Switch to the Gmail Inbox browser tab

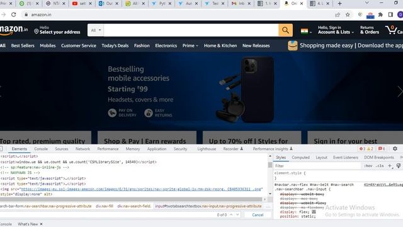241,4
